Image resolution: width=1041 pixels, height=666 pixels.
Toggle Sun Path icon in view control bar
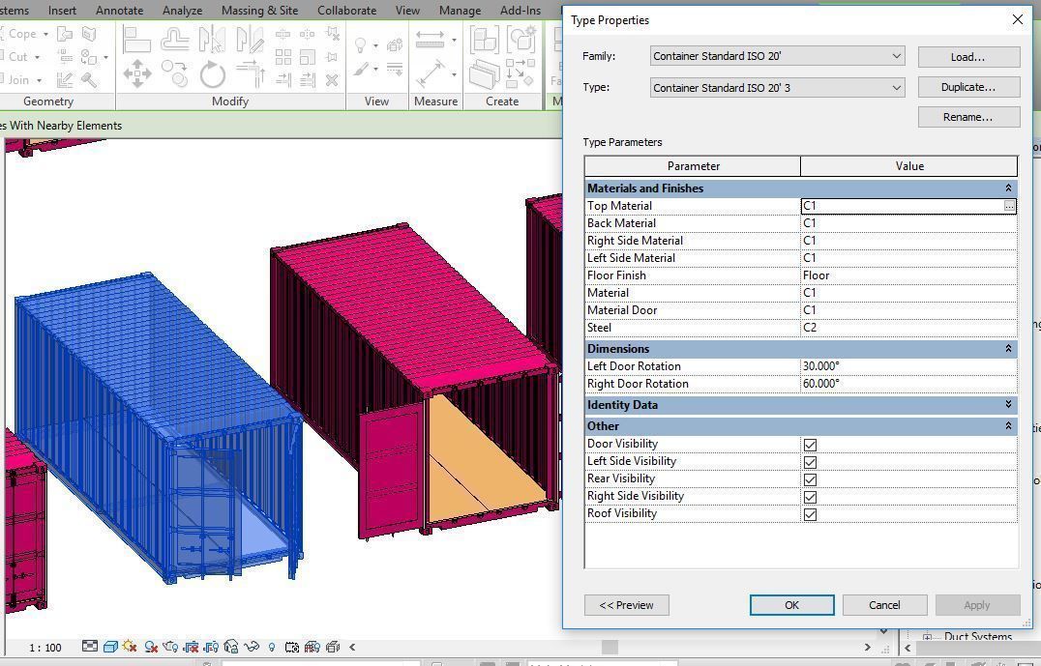click(130, 647)
